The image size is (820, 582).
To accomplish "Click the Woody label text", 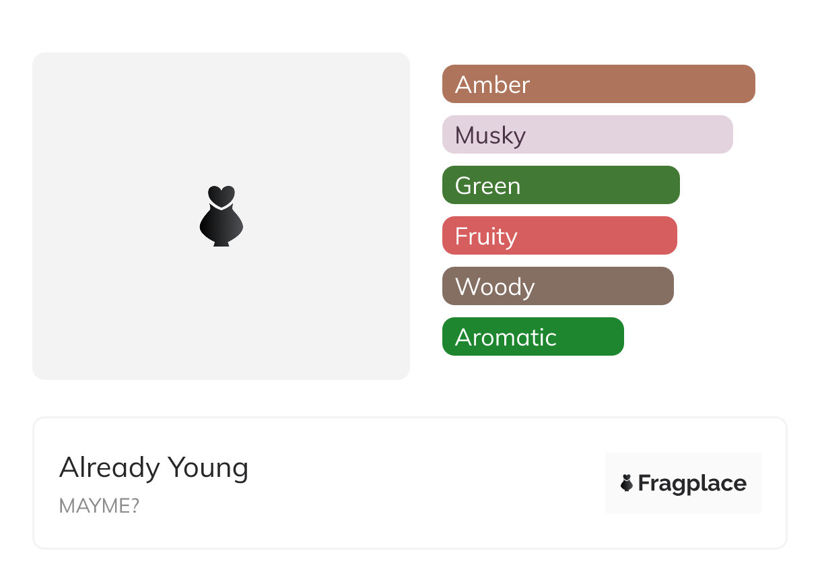I will pyautogui.click(x=495, y=286).
